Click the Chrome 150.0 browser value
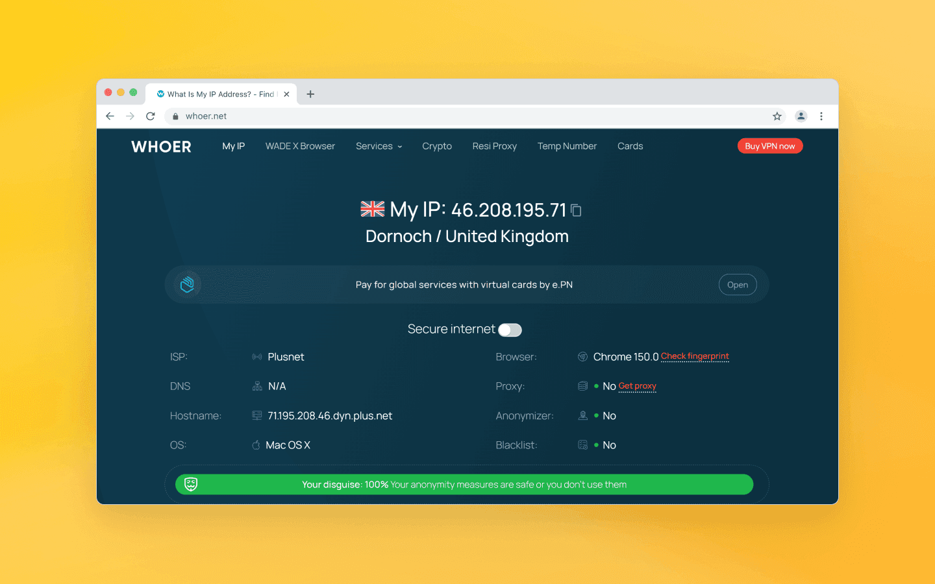 click(x=626, y=357)
